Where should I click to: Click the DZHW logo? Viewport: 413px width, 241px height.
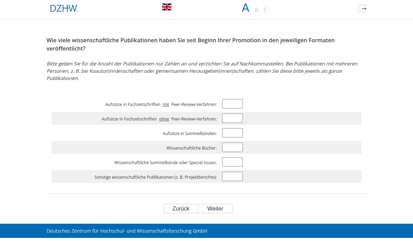click(64, 8)
